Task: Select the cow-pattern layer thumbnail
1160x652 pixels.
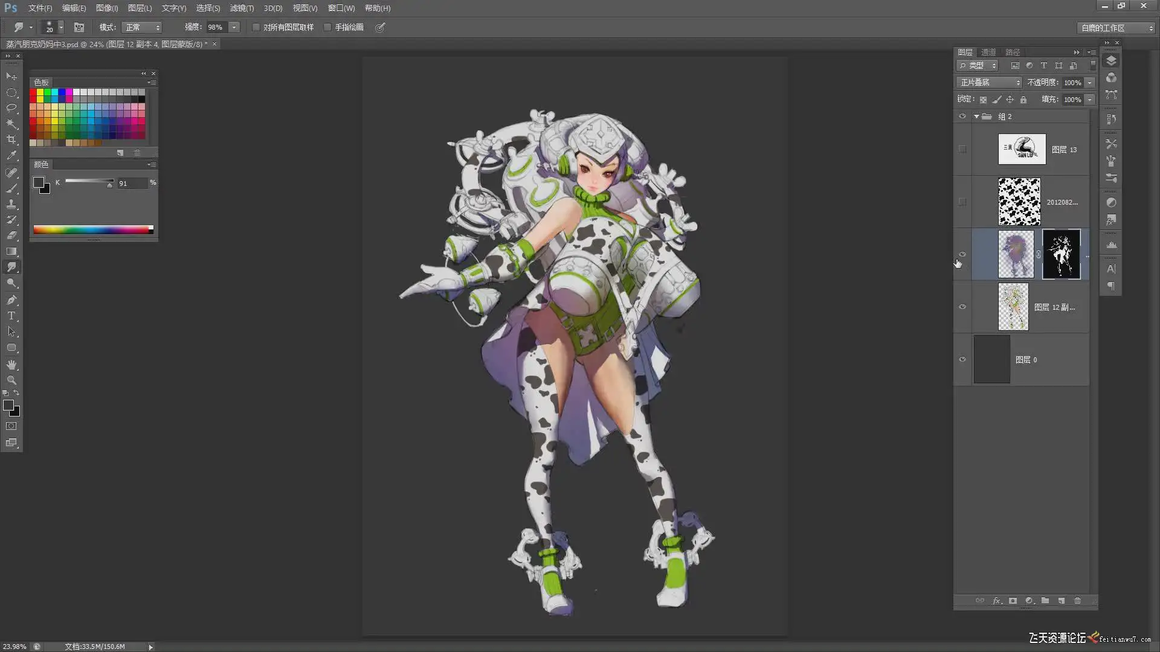Action: pos(1019,202)
